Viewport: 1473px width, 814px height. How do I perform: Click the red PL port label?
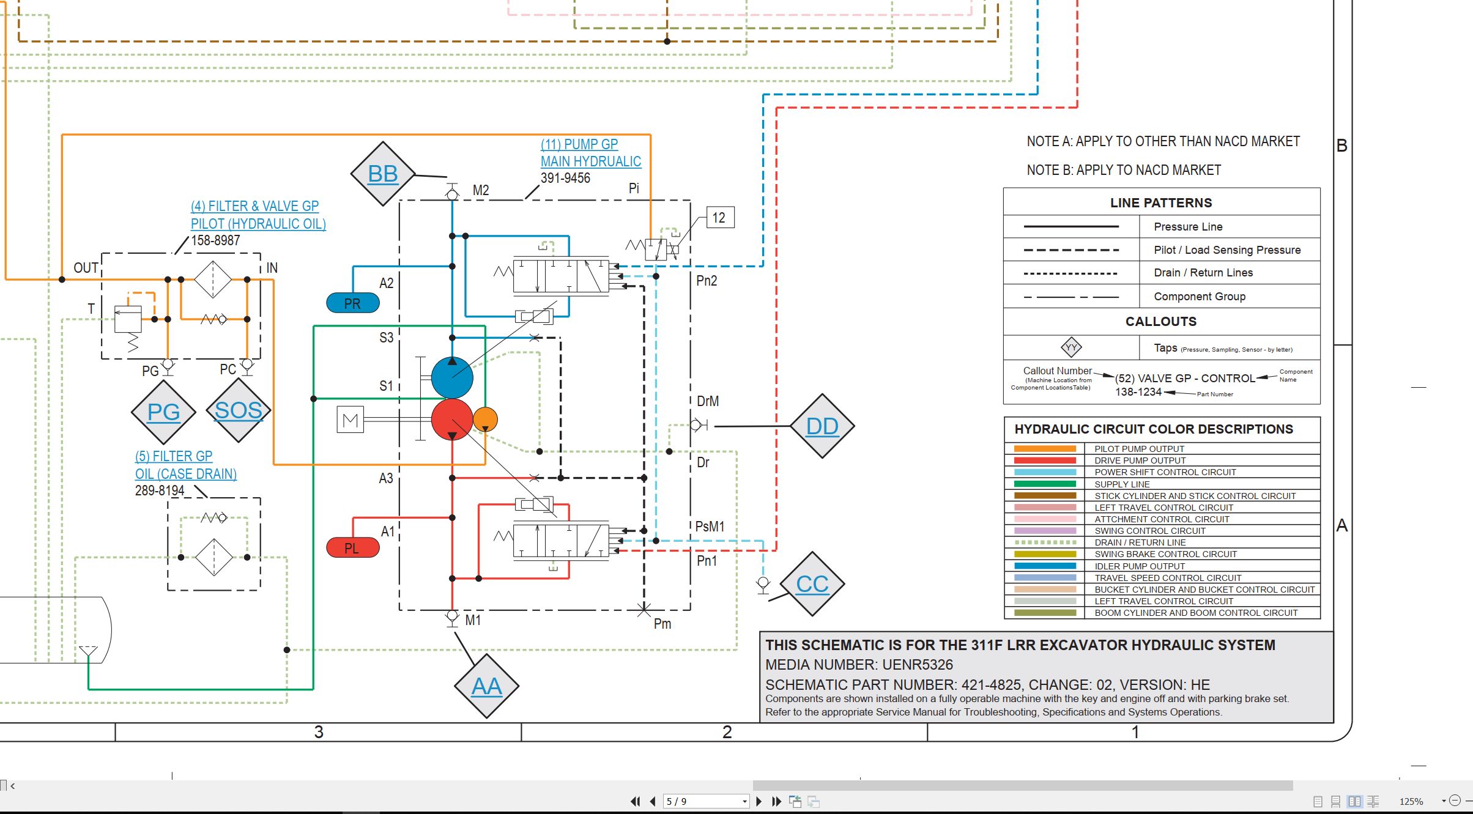[x=353, y=548]
